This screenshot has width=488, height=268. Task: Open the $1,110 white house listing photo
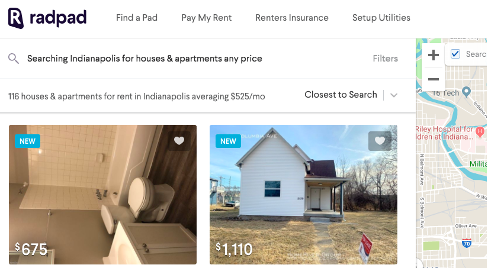[x=303, y=195]
